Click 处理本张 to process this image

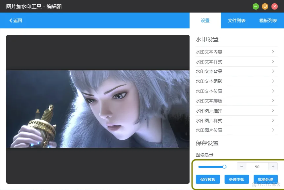236,179
